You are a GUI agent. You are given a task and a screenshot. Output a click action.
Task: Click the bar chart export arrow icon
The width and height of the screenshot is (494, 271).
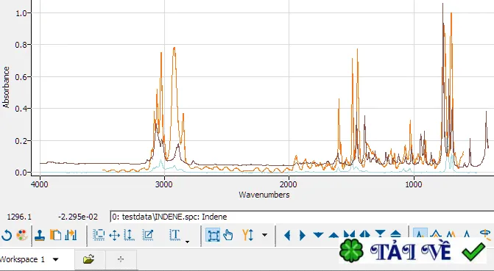pyautogui.click(x=71, y=235)
